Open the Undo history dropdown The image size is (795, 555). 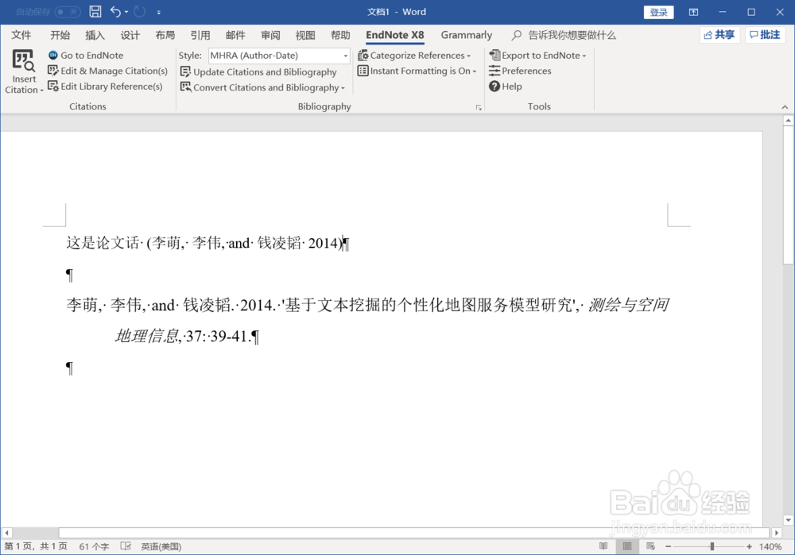pos(126,12)
